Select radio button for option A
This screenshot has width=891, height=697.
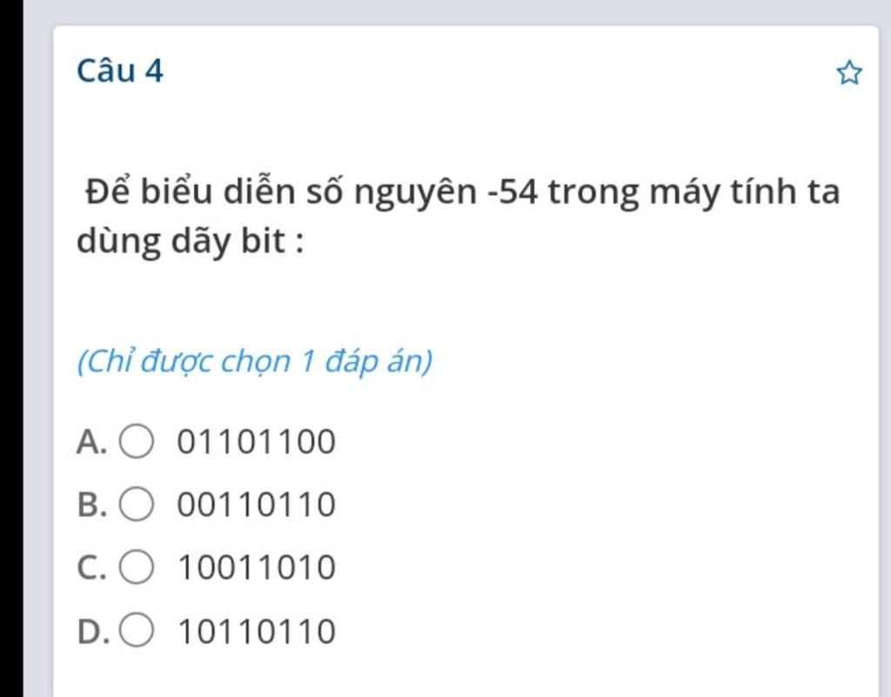click(136, 441)
